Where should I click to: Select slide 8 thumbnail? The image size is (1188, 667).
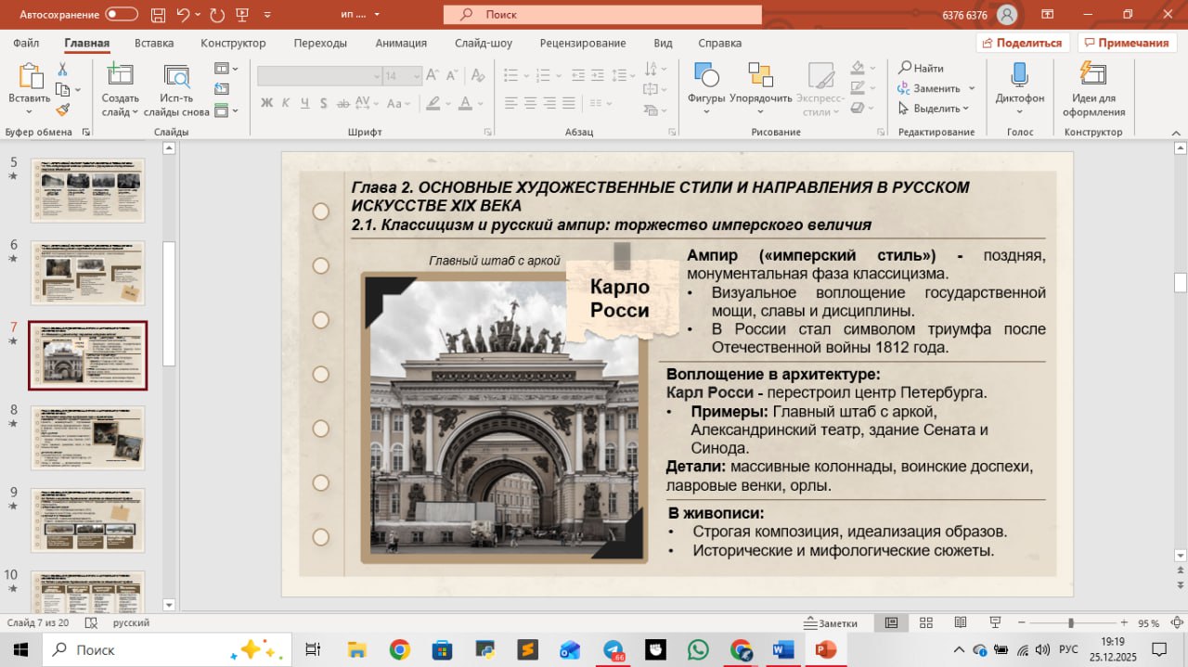(x=87, y=438)
